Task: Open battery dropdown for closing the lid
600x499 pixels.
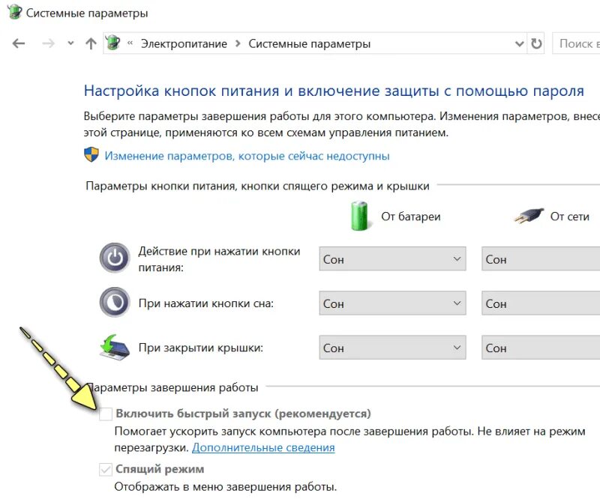Action: (392, 348)
